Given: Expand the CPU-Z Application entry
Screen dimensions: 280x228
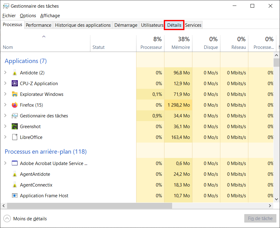Looking at the screenshot, I should [x=5, y=83].
